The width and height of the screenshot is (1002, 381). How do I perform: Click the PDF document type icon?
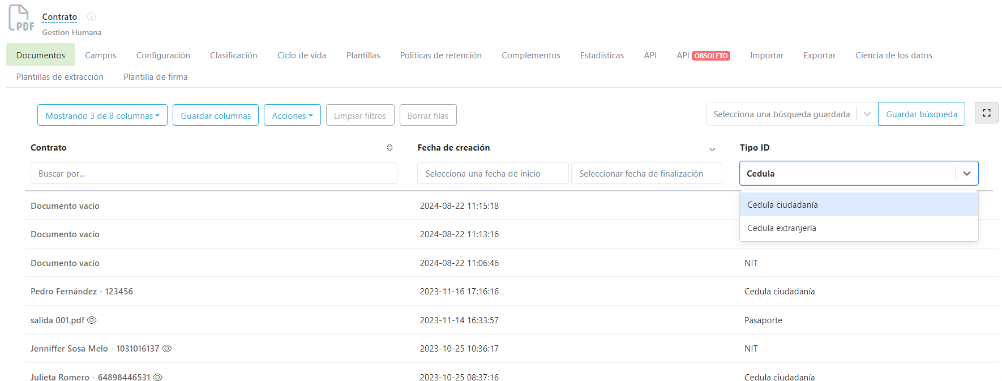click(21, 18)
